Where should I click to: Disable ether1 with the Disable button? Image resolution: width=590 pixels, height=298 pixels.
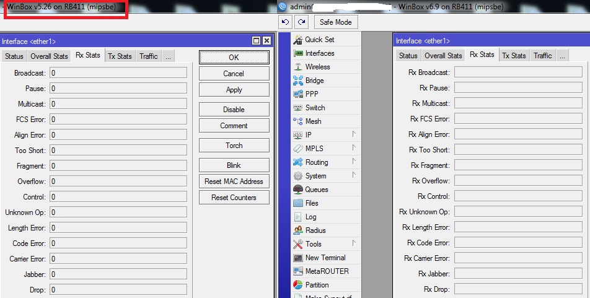tap(234, 110)
